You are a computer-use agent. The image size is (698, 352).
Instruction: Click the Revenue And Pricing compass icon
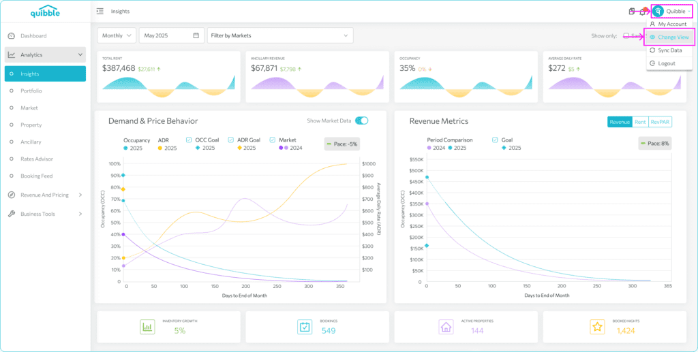tap(12, 195)
